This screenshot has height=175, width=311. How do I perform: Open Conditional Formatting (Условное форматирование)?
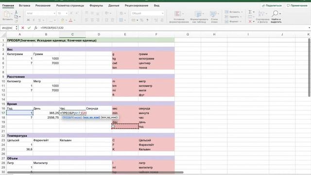click(179, 17)
